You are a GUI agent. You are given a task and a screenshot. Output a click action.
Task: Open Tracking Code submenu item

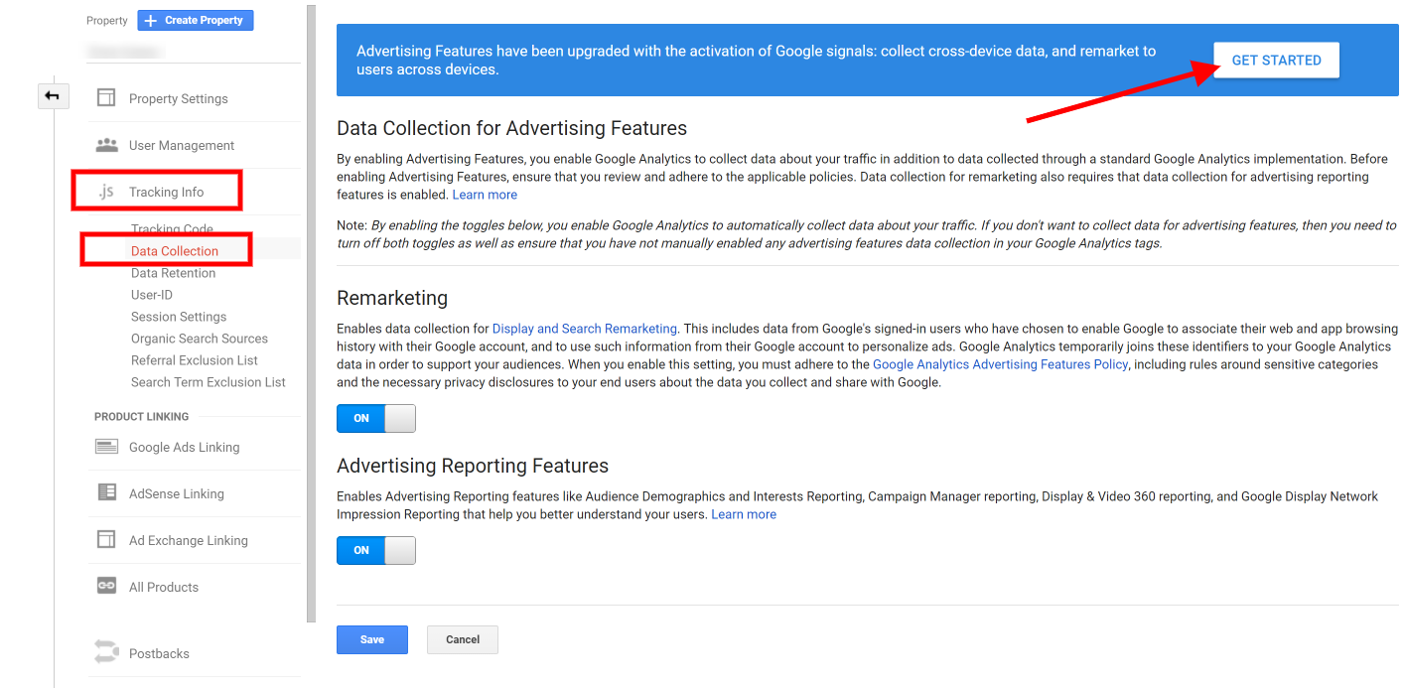172,229
